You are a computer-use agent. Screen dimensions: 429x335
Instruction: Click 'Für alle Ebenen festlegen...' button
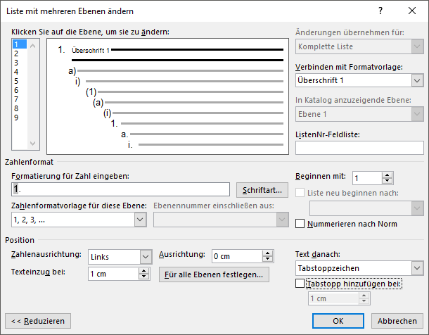[x=214, y=274]
